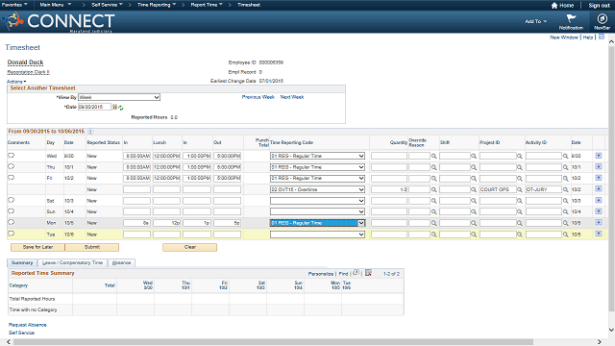Image resolution: width=615 pixels, height=346 pixels.
Task: Click the Date input field with 09/30/2015
Action: 94,107
